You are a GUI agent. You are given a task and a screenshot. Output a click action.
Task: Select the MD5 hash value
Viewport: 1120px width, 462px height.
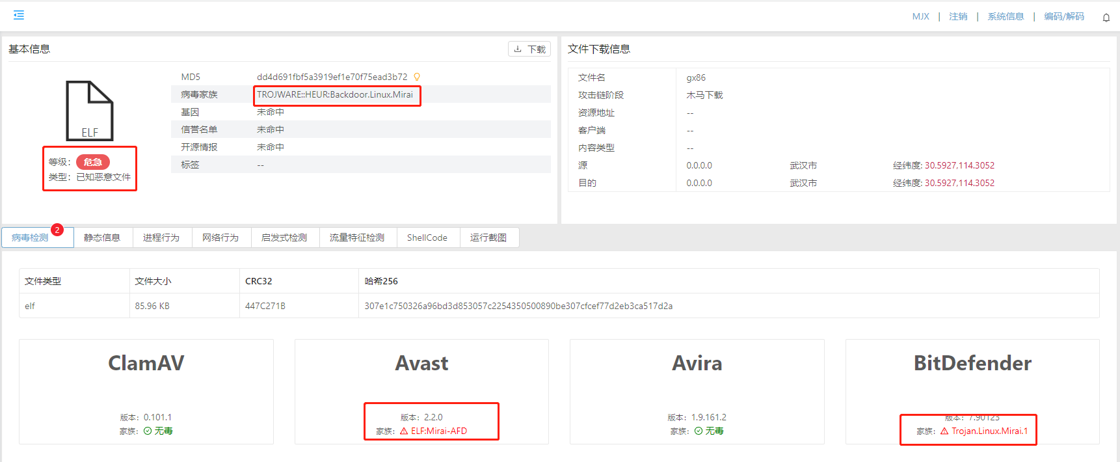(x=332, y=77)
